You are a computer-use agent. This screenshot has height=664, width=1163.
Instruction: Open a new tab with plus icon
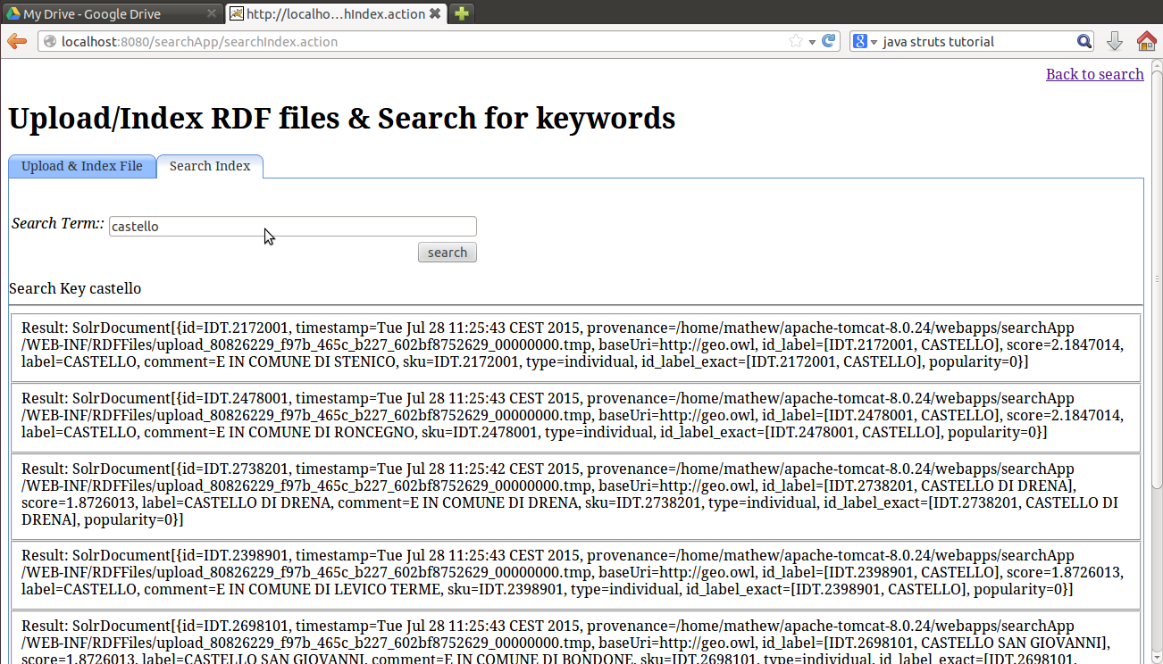click(461, 13)
